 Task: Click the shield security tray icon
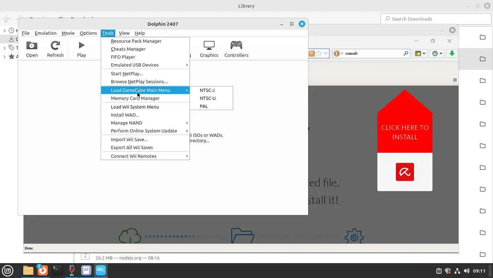[x=448, y=271]
